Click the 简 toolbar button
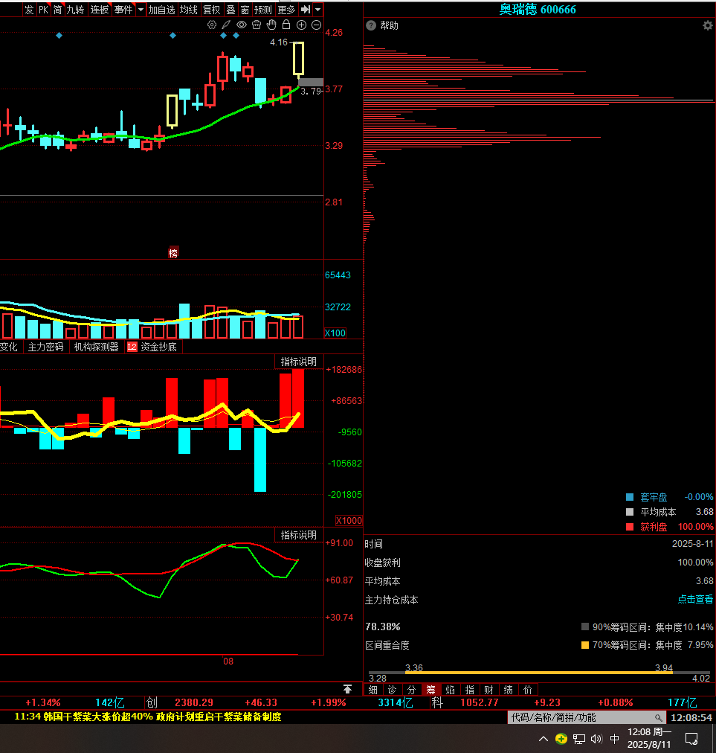The height and width of the screenshot is (753, 716). [x=57, y=10]
